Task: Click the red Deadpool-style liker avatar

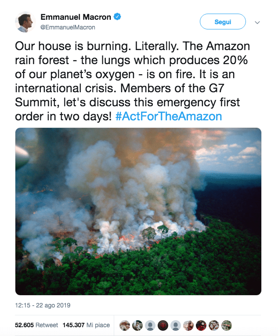Action: tap(163, 325)
